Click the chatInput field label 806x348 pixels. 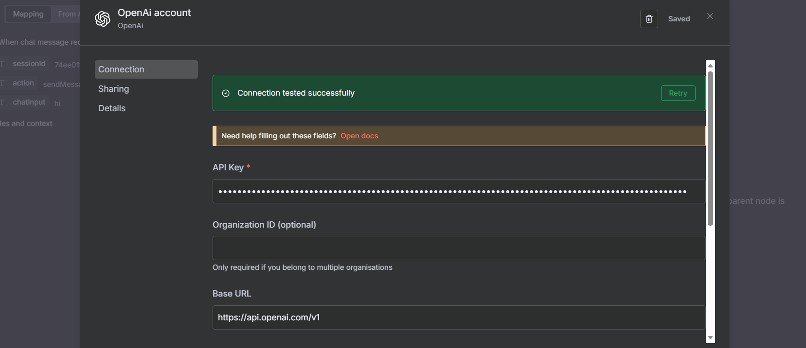pos(29,102)
